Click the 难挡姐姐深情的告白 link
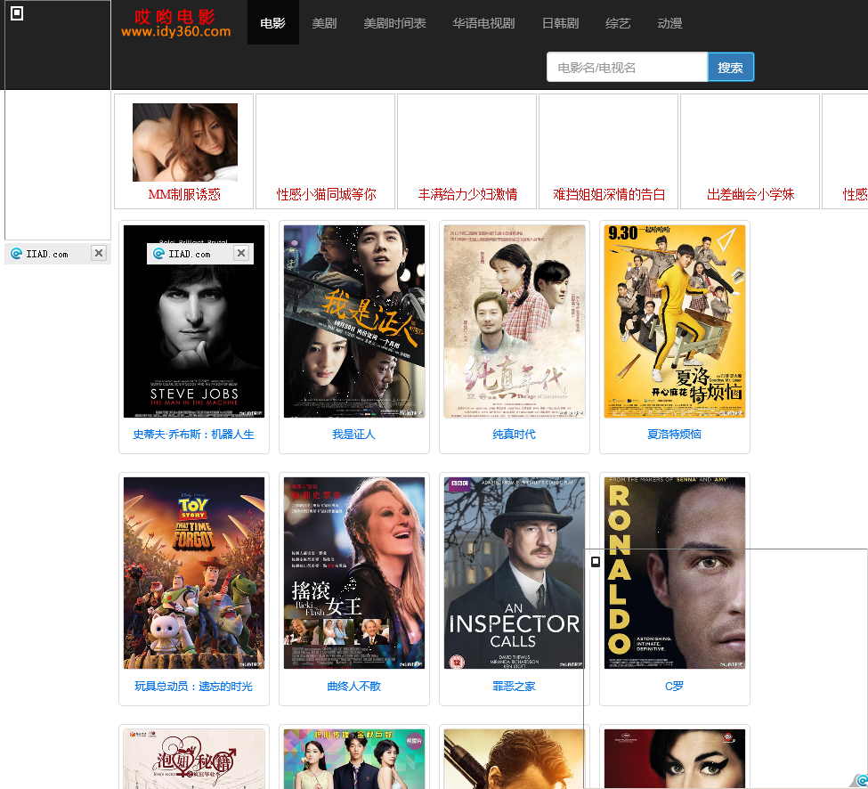The image size is (868, 789). pos(609,194)
